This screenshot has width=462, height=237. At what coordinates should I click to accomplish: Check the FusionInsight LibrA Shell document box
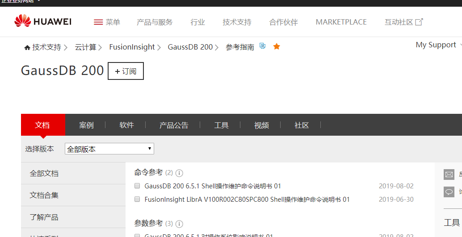tap(137, 200)
